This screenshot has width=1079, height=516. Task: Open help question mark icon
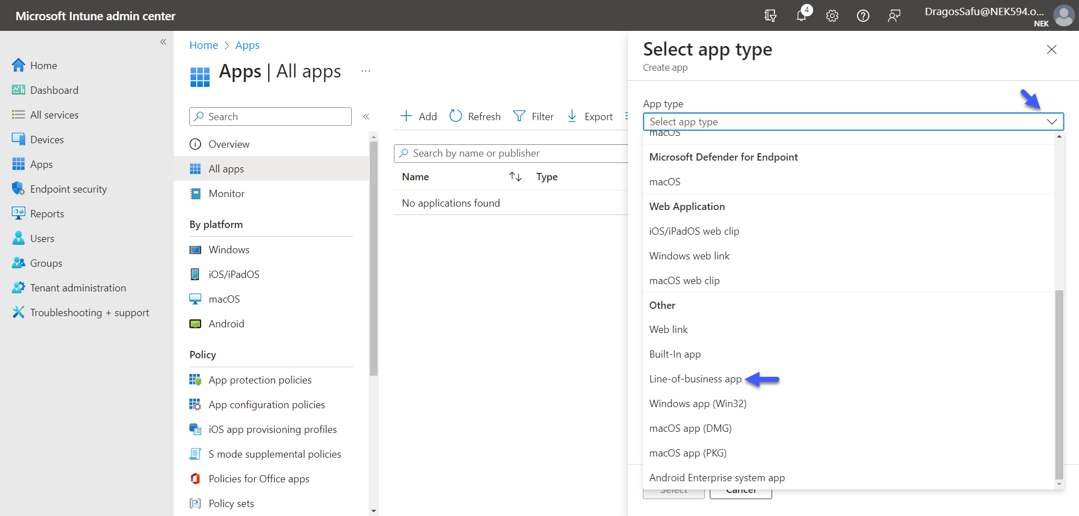click(x=863, y=16)
